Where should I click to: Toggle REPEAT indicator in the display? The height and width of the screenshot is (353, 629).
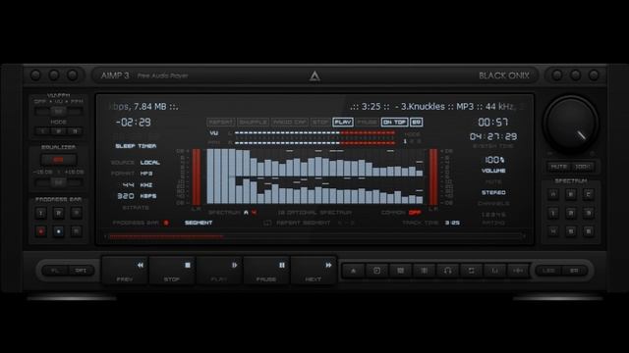click(x=221, y=122)
